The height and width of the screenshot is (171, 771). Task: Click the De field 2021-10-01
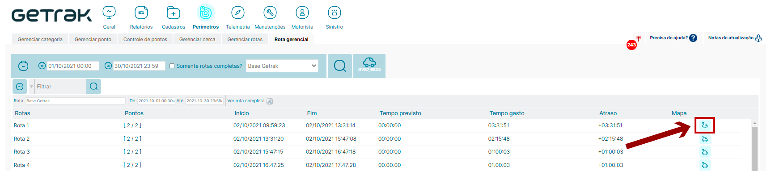pos(156,101)
